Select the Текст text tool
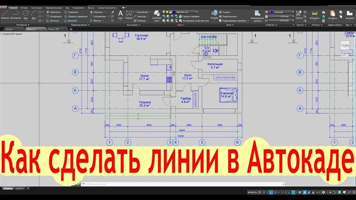The image size is (356, 200). coord(121,15)
